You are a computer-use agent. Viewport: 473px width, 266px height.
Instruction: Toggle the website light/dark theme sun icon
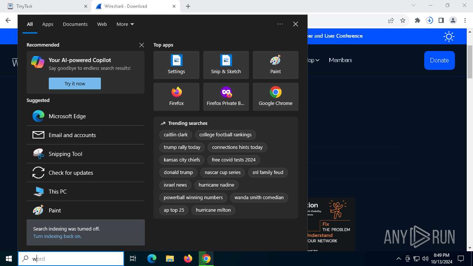[449, 36]
